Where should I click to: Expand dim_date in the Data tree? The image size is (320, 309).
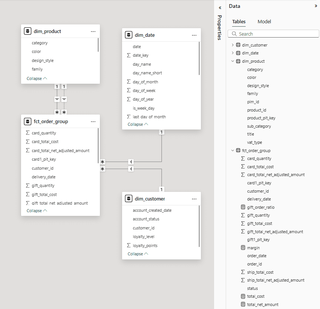[232, 53]
